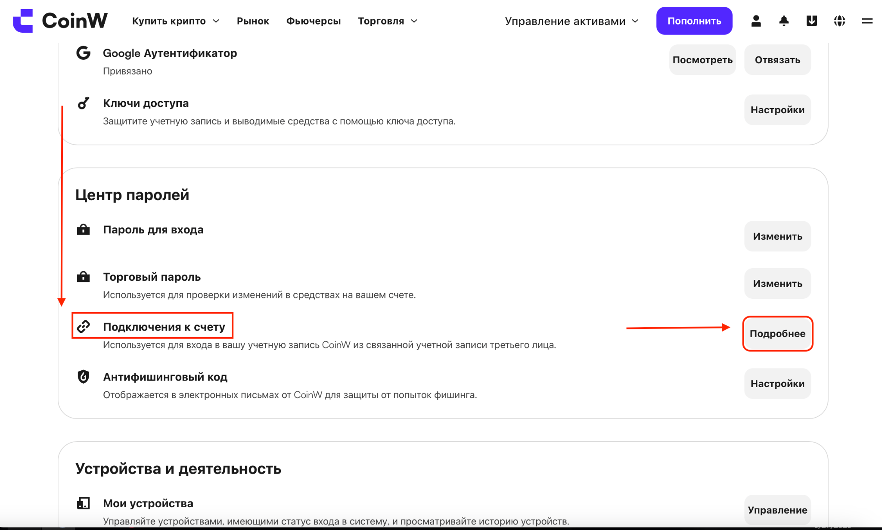Click the My devices icon

point(83,503)
